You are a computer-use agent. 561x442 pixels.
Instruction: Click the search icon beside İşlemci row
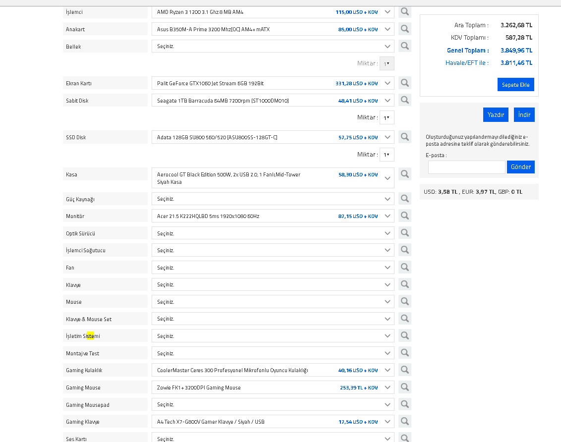405,12
